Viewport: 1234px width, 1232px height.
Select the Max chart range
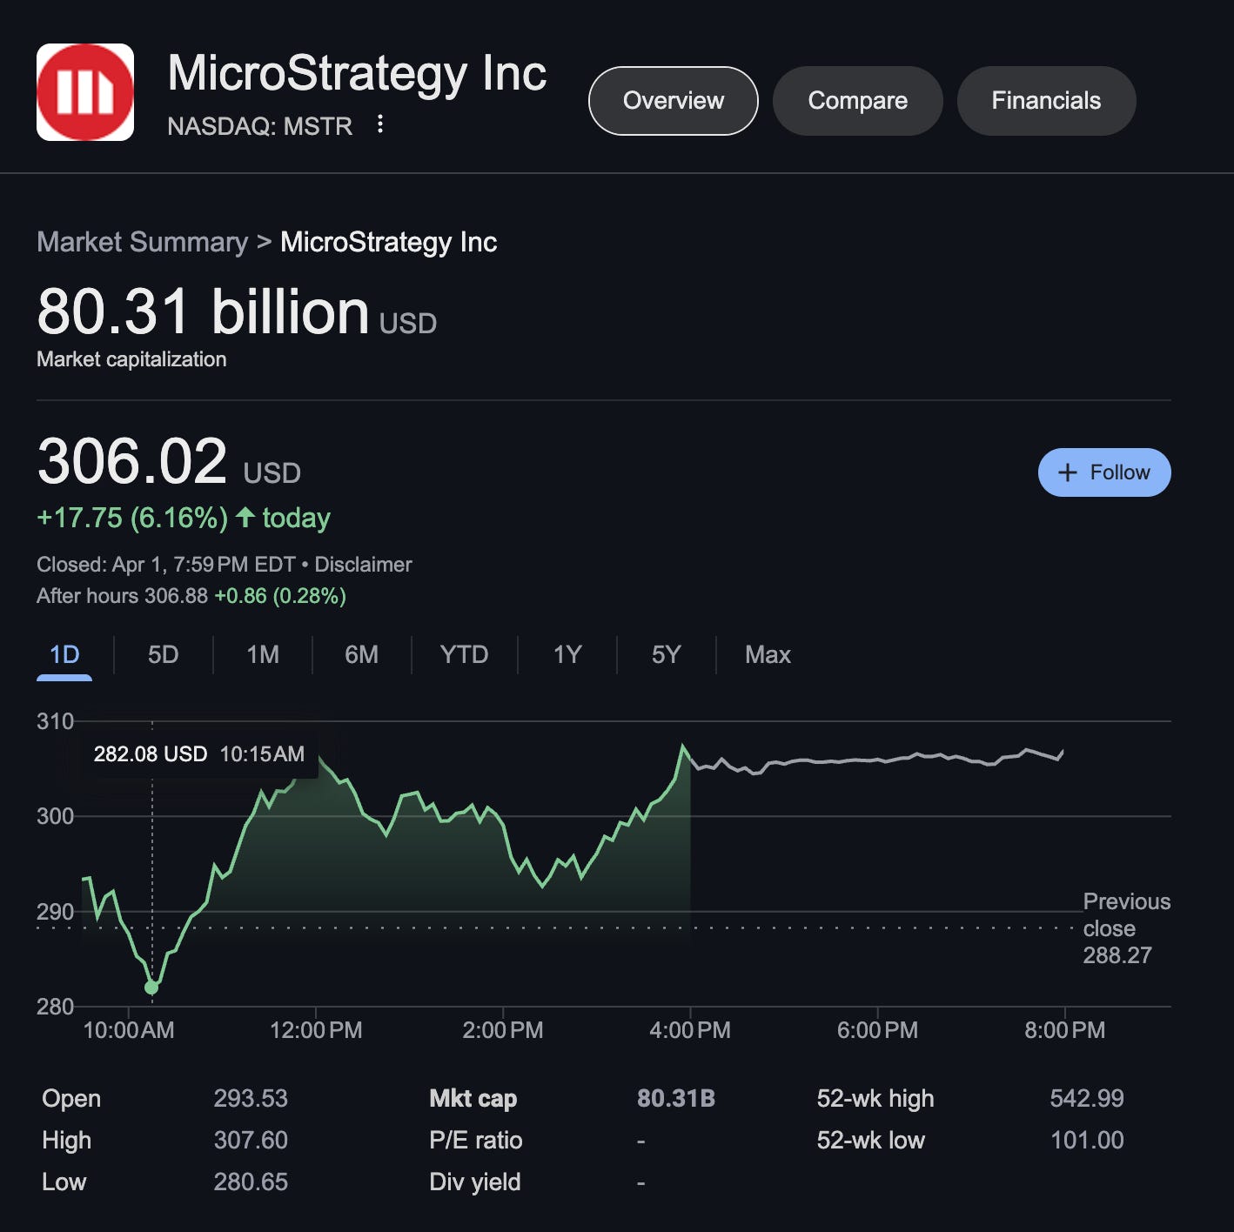[x=768, y=655]
